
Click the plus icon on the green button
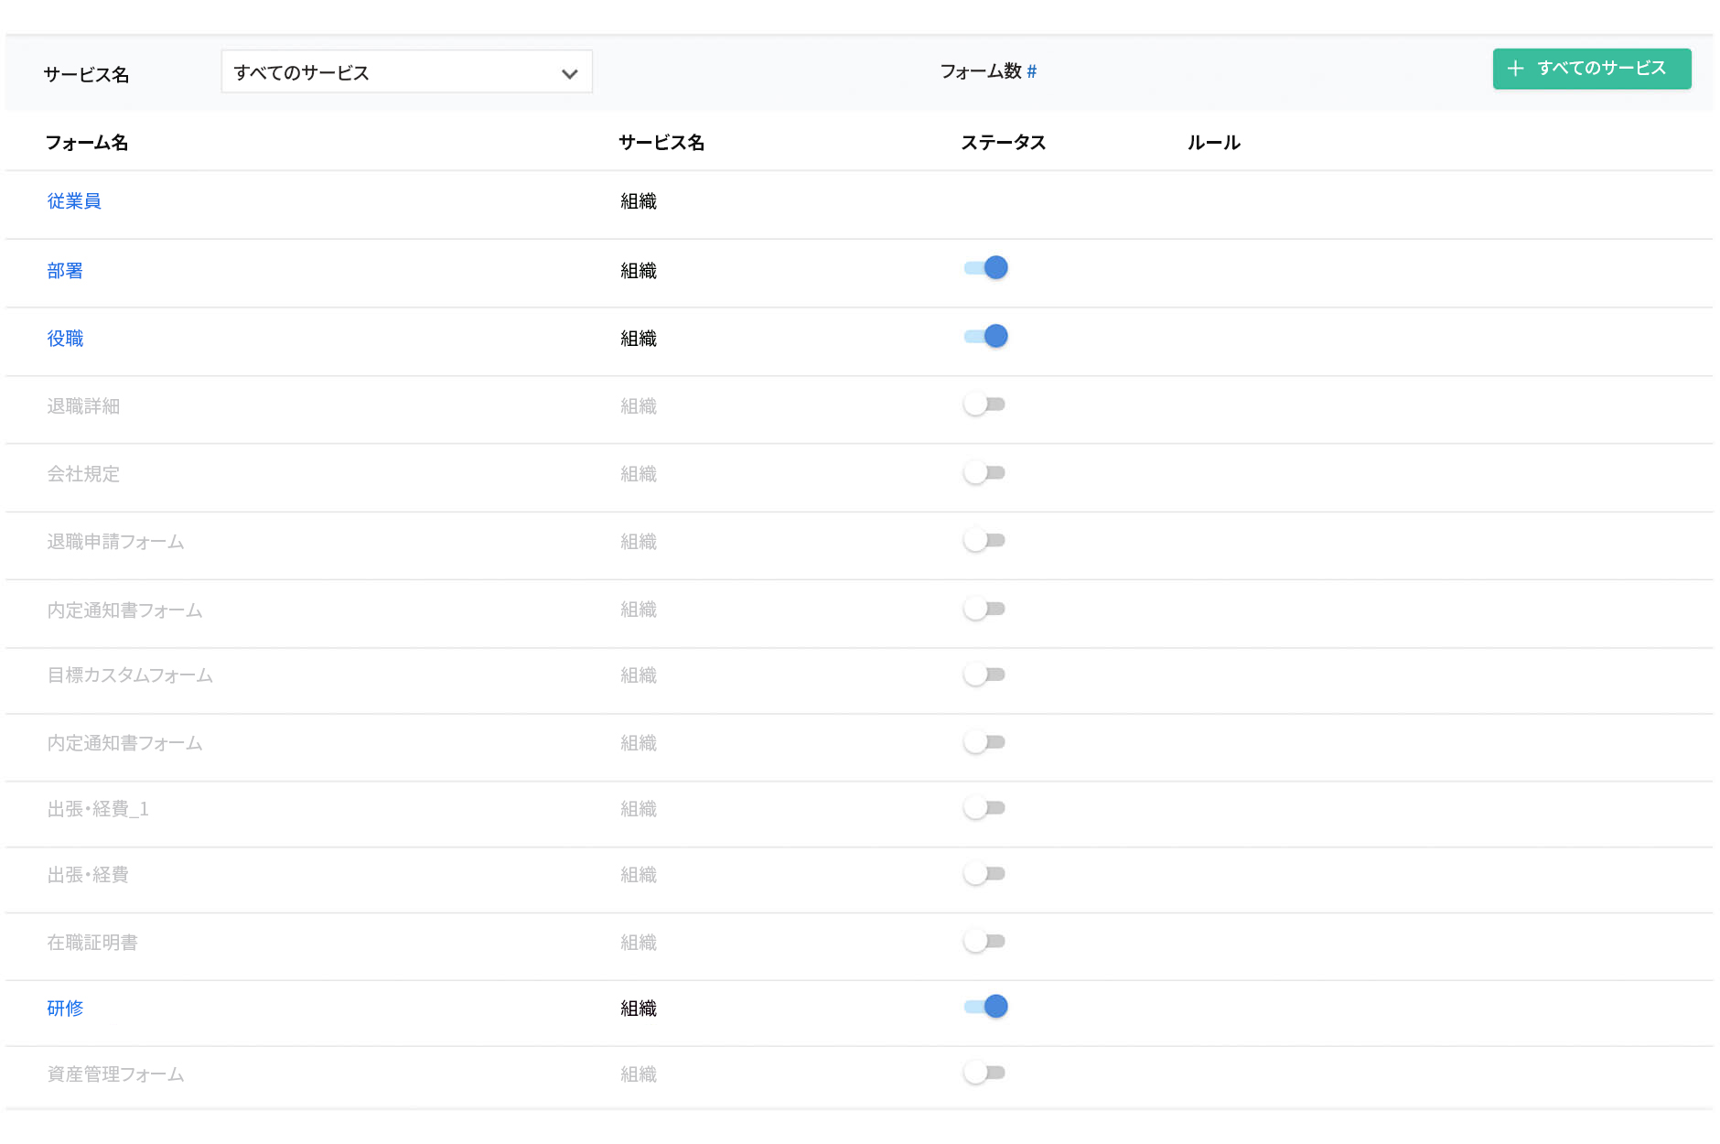[1518, 69]
